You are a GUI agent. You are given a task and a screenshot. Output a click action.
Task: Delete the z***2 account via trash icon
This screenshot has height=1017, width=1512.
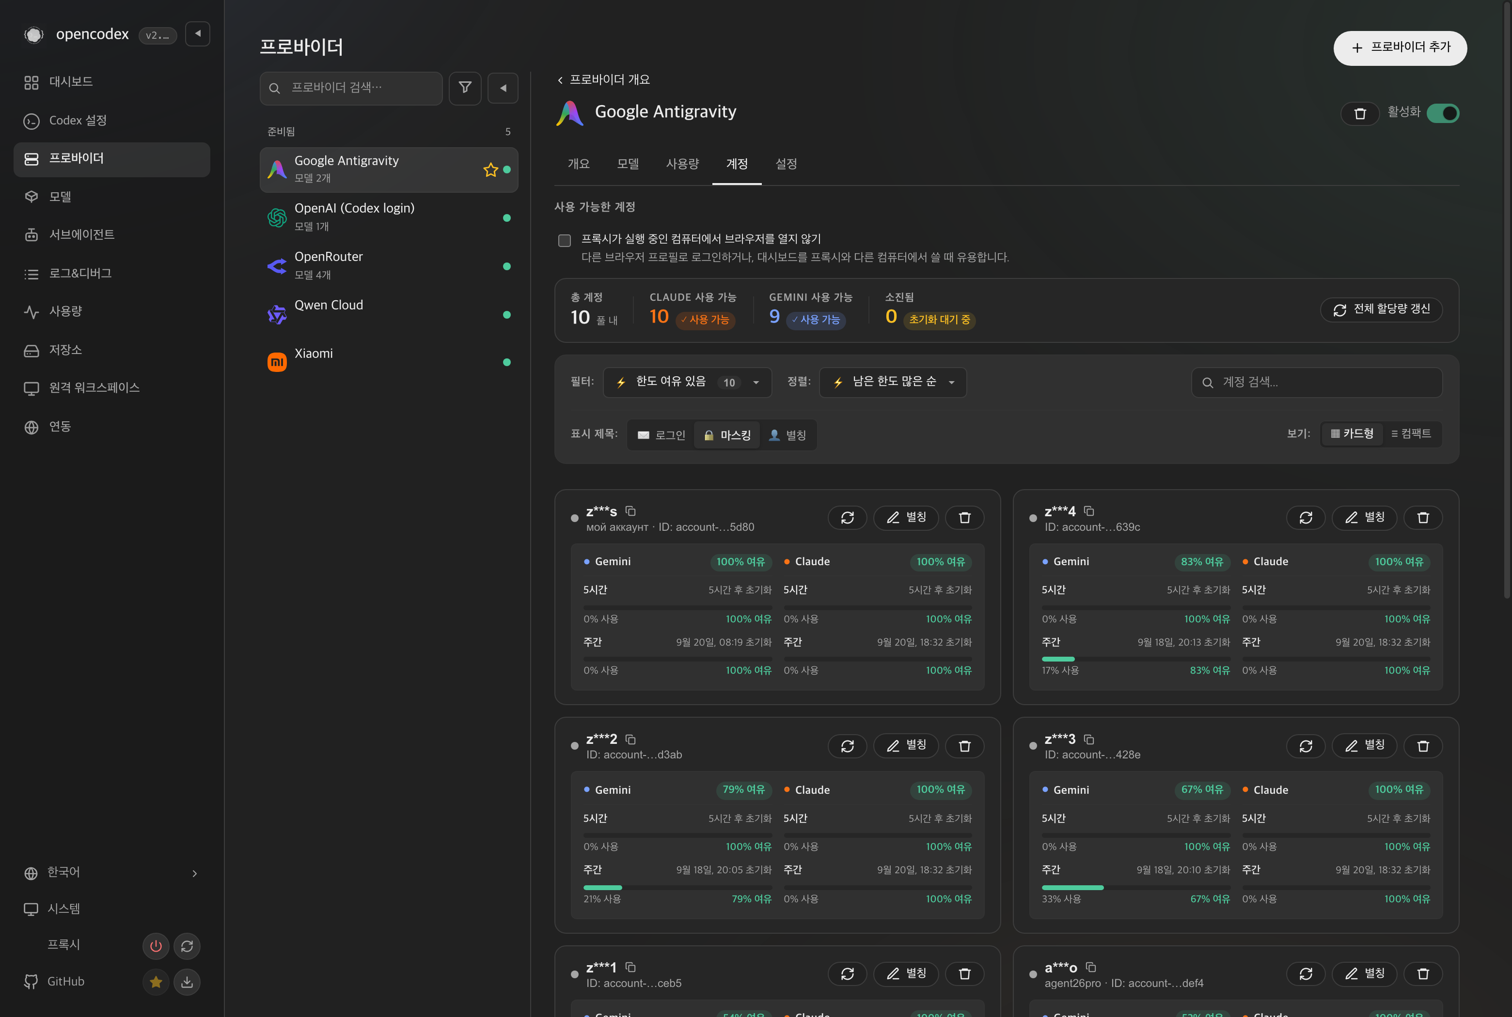click(x=964, y=746)
